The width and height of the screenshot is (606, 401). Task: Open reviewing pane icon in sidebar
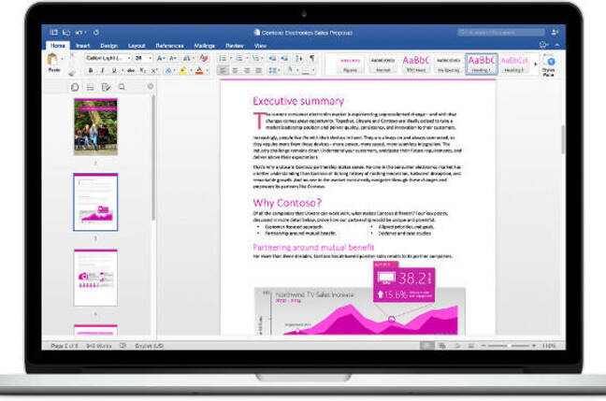(x=106, y=87)
